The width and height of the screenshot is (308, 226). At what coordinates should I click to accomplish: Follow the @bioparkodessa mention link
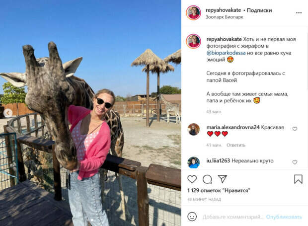click(226, 53)
